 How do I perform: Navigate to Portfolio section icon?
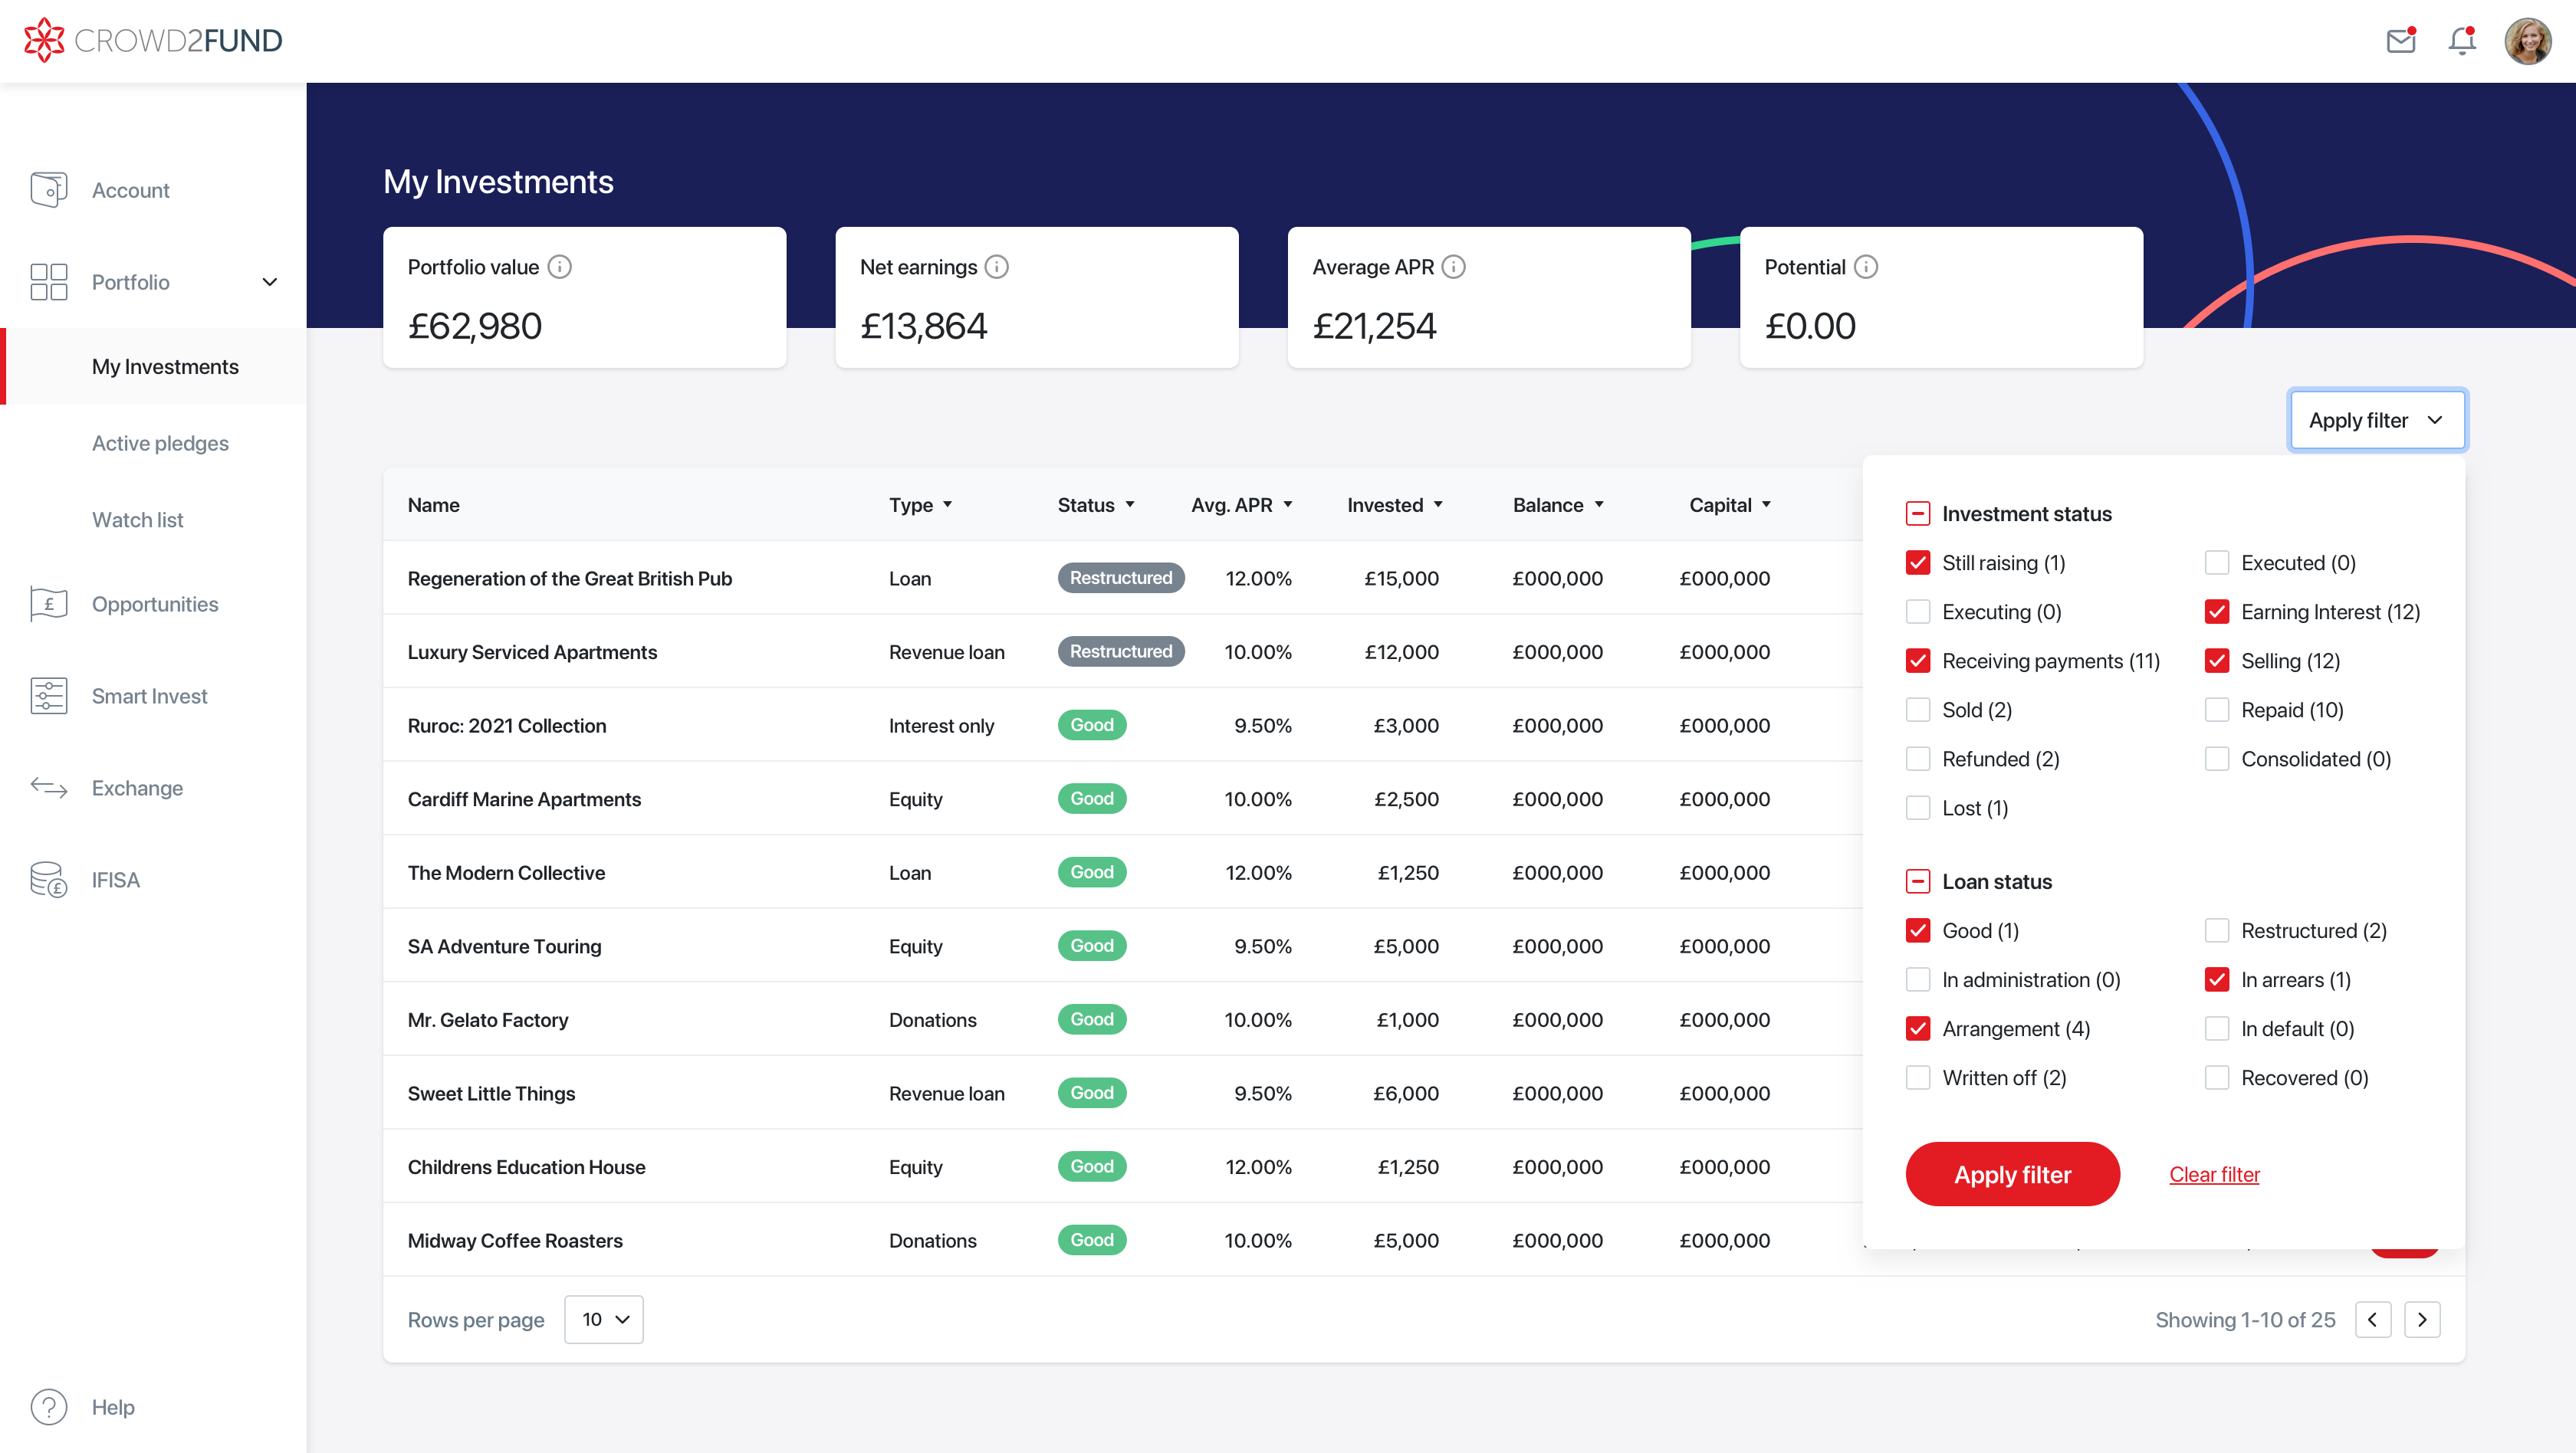pos(48,281)
